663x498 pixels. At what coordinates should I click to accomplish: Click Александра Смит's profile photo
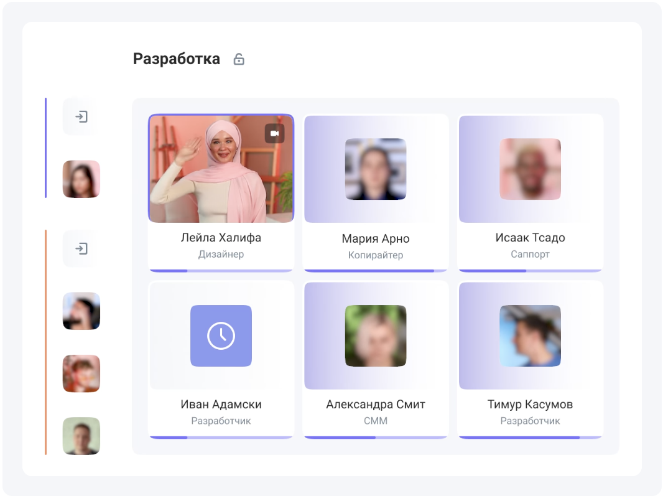click(x=376, y=336)
